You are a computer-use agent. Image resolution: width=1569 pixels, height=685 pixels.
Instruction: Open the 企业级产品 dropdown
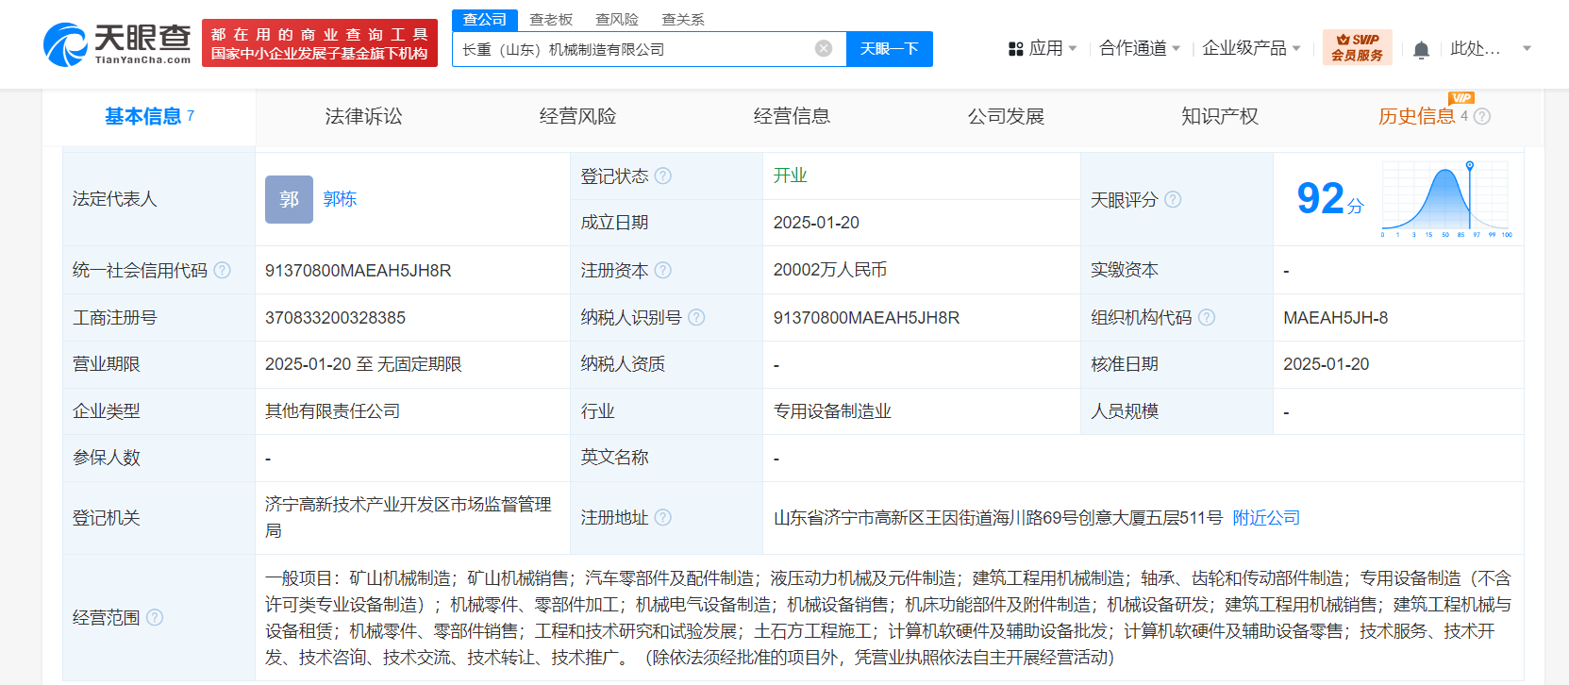click(x=1251, y=48)
